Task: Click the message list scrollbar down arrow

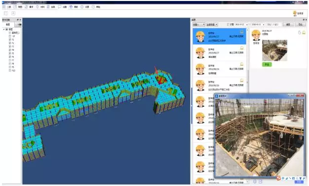Action: (247, 182)
